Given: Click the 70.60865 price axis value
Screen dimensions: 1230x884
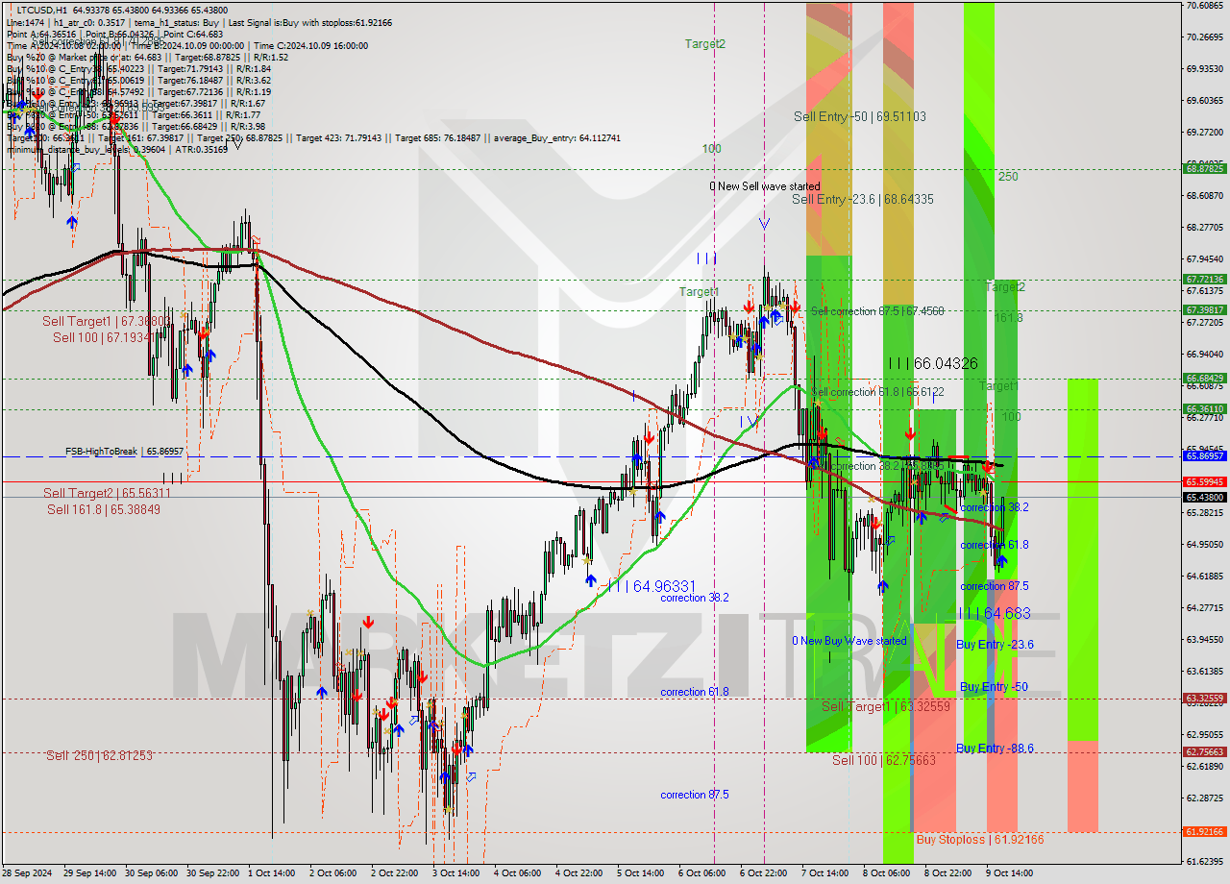Looking at the screenshot, I should [x=1205, y=6].
